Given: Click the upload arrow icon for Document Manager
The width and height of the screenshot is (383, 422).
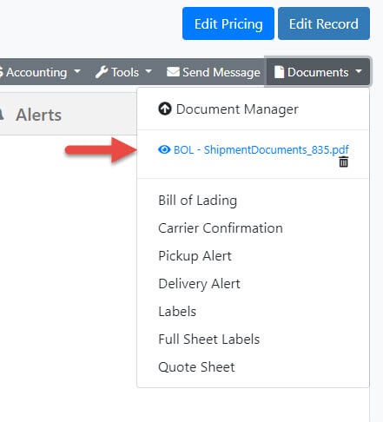Looking at the screenshot, I should pos(165,109).
